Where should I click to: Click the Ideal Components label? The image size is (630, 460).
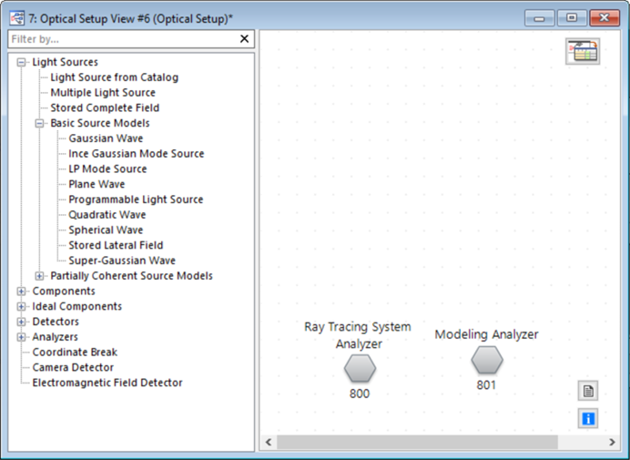click(x=77, y=306)
